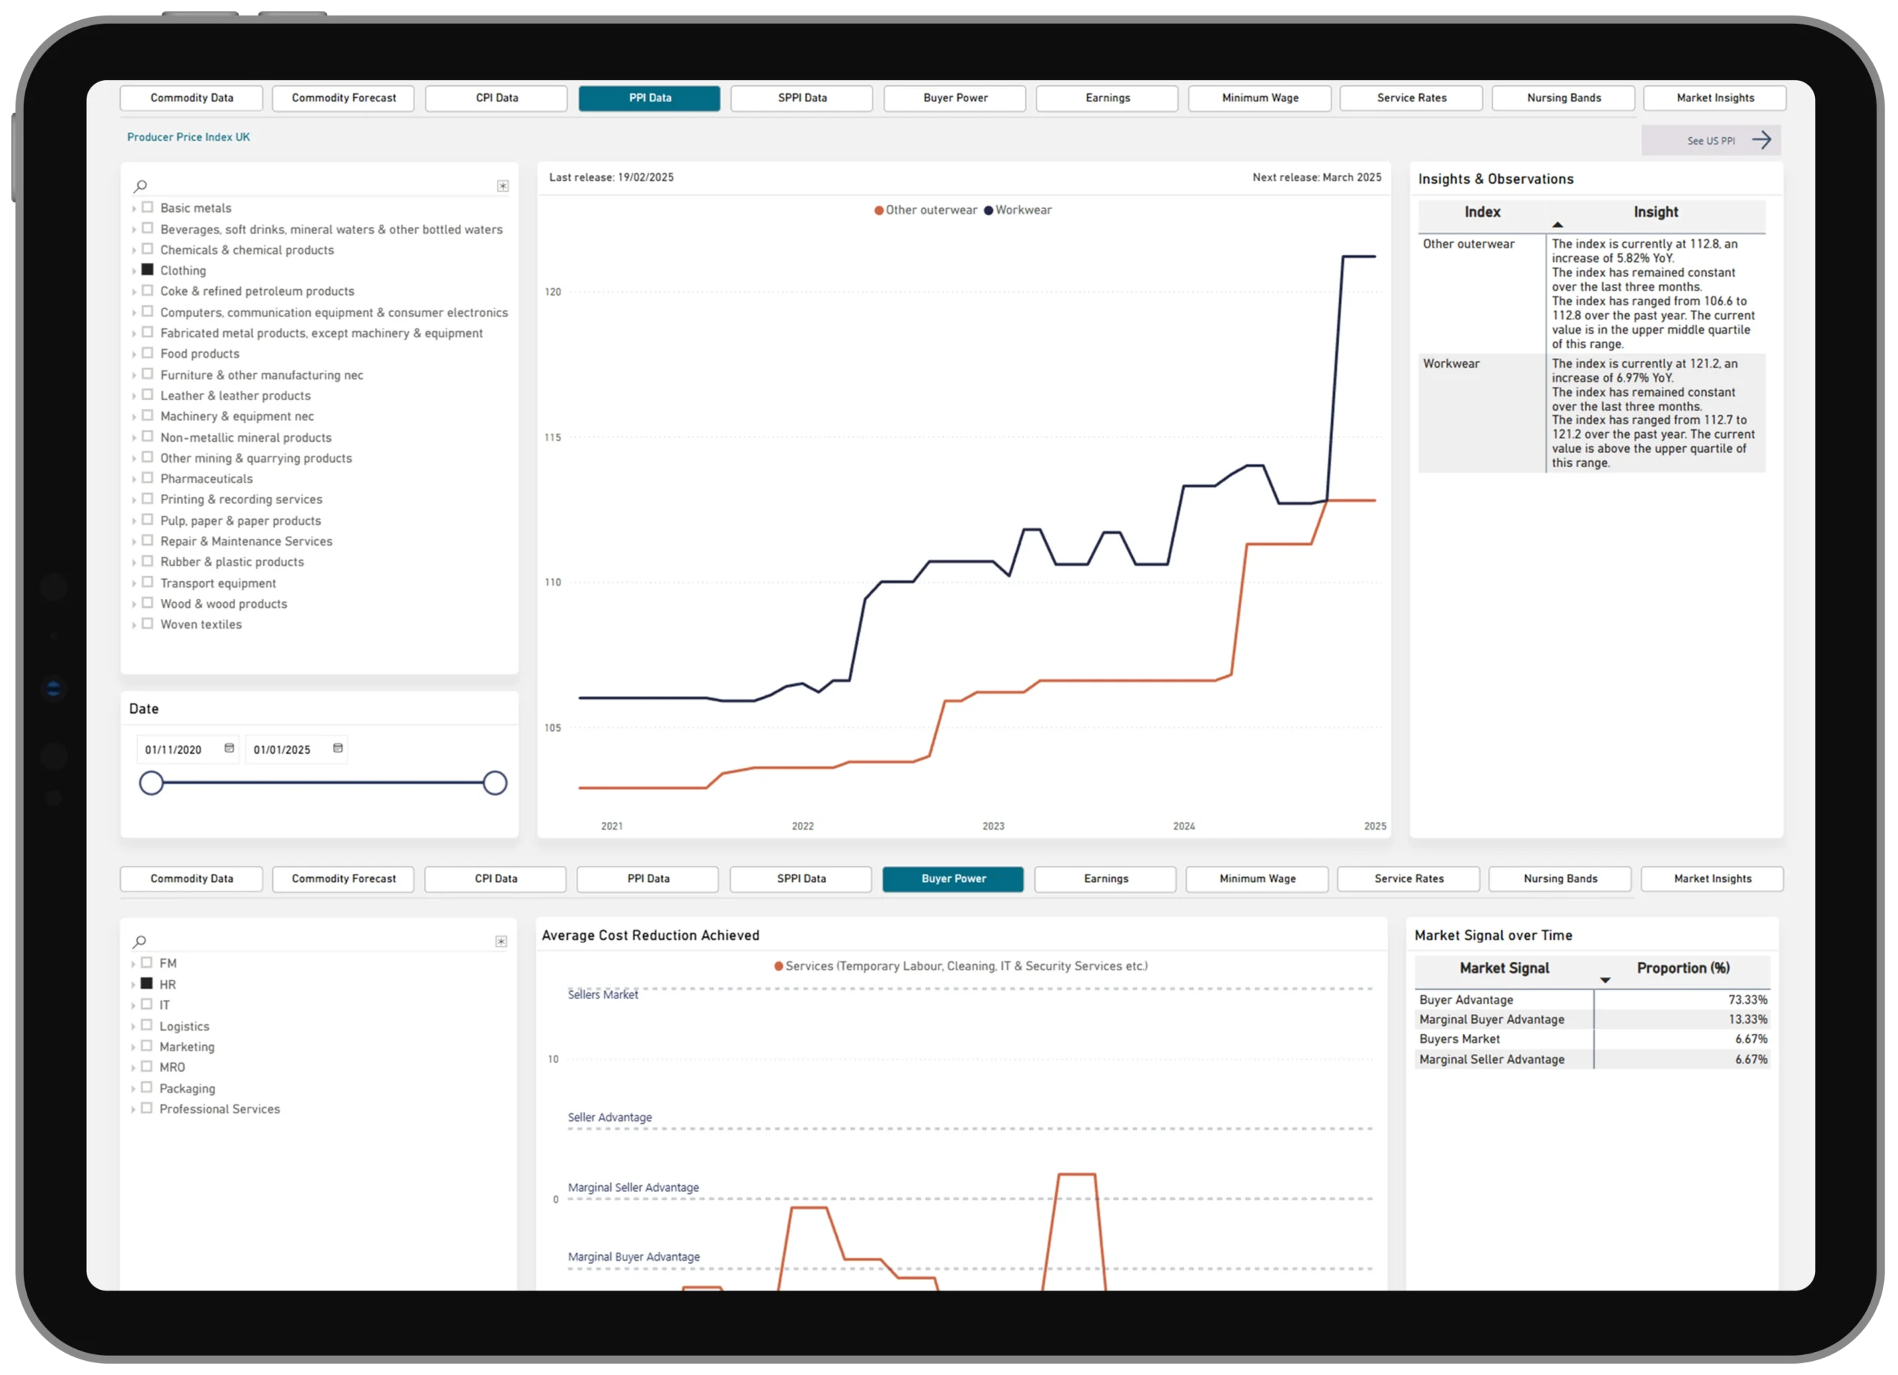Click the end date field showing 01/01/2025
Viewport: 1898px width, 1375px height.
pyautogui.click(x=297, y=749)
